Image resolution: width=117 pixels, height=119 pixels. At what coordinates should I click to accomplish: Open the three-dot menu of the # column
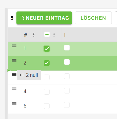(x=34, y=35)
